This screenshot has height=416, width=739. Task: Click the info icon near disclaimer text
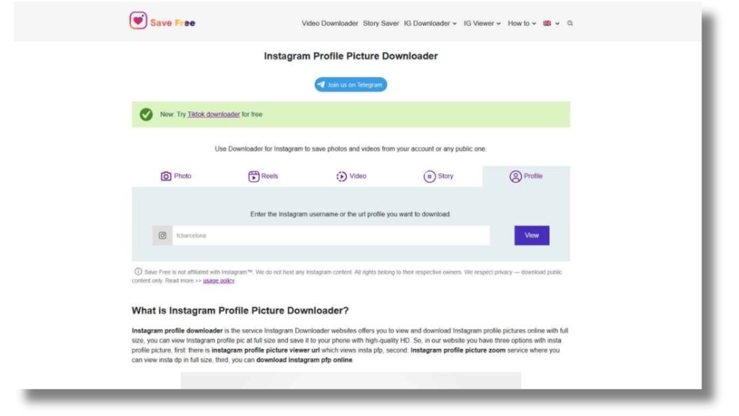(138, 272)
